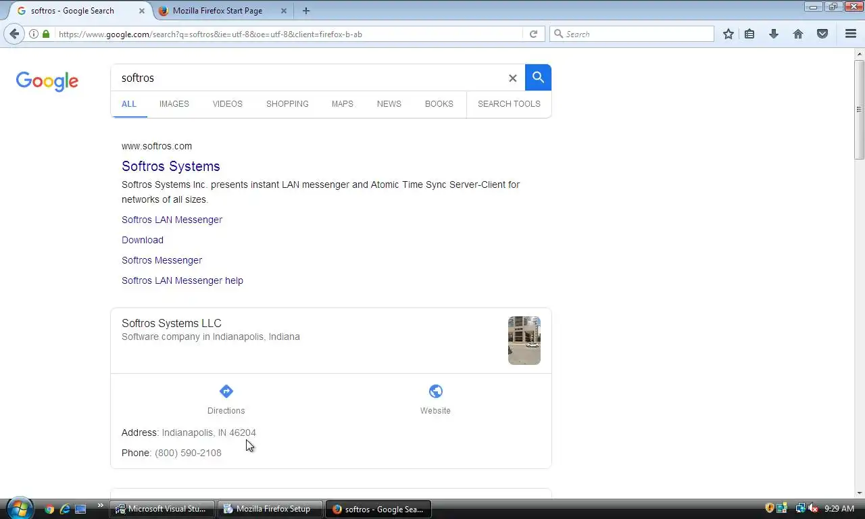Open the muted volume tray icon
The height and width of the screenshot is (519, 865).
(814, 508)
